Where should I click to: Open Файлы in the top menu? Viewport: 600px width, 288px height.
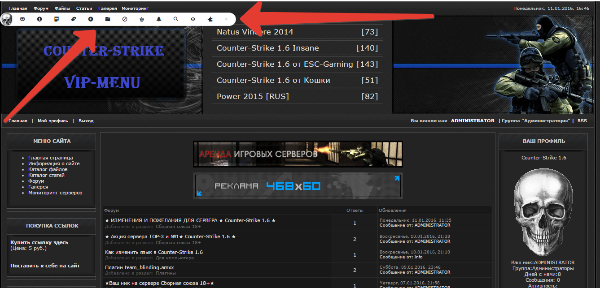pos(62,8)
